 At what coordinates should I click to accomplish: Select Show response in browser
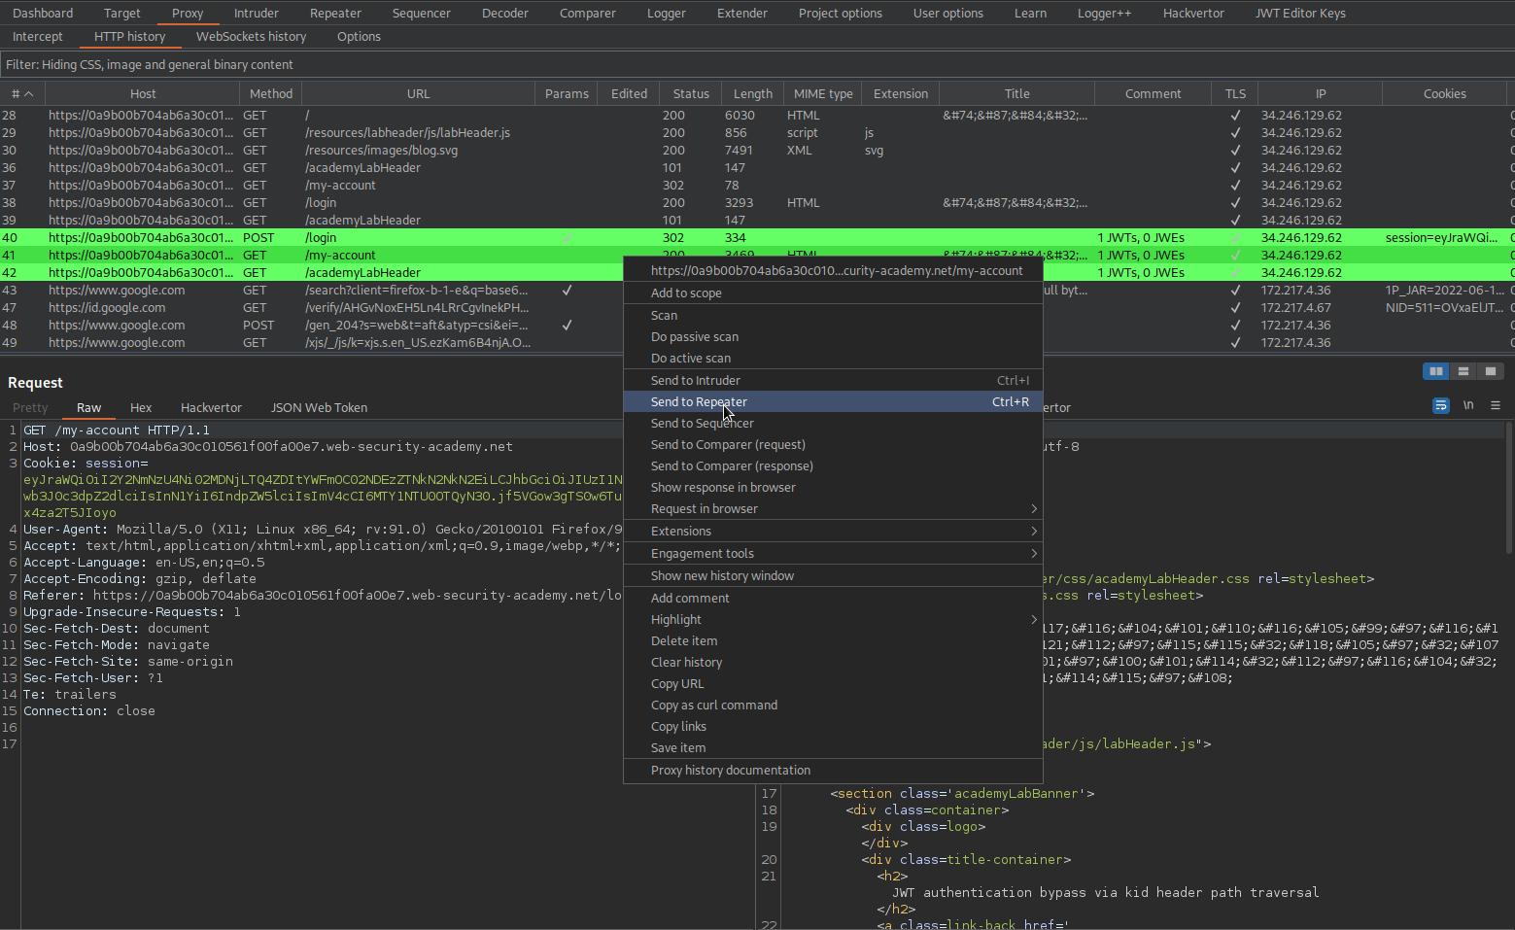[833, 488]
